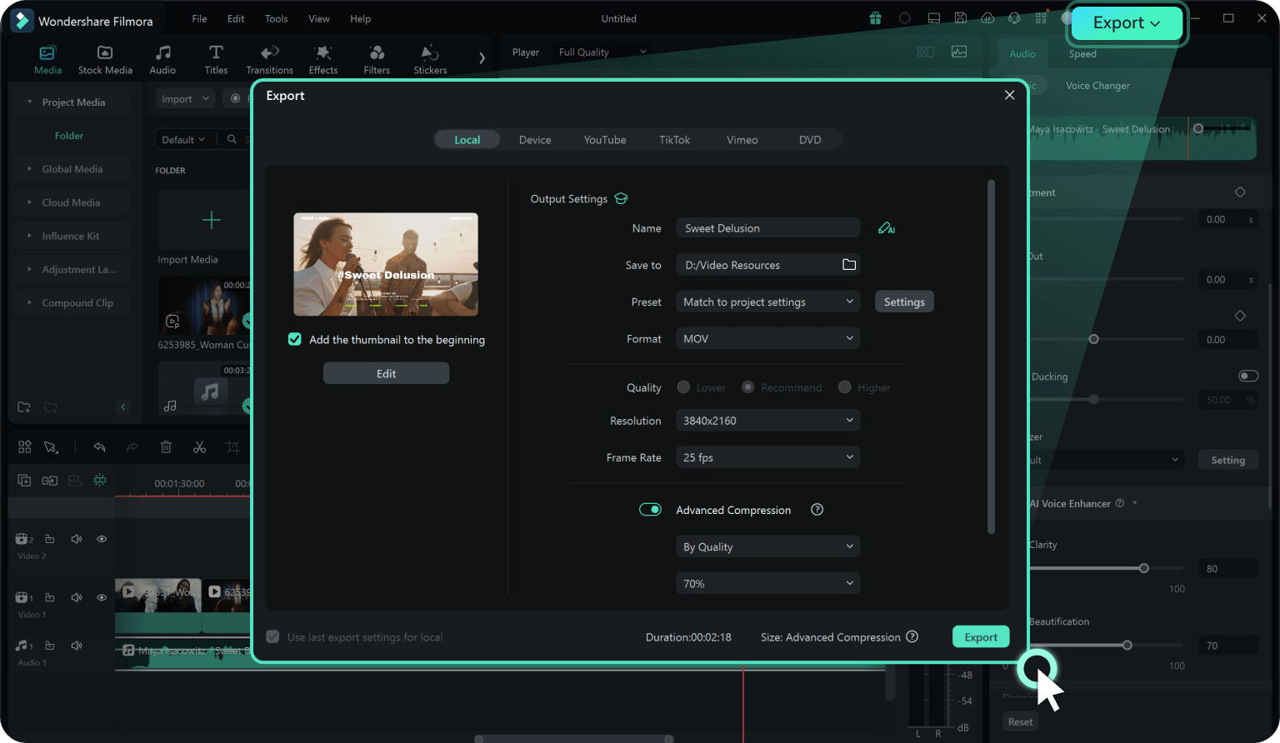
Task: Select the Higher quality radio button
Action: pyautogui.click(x=845, y=387)
